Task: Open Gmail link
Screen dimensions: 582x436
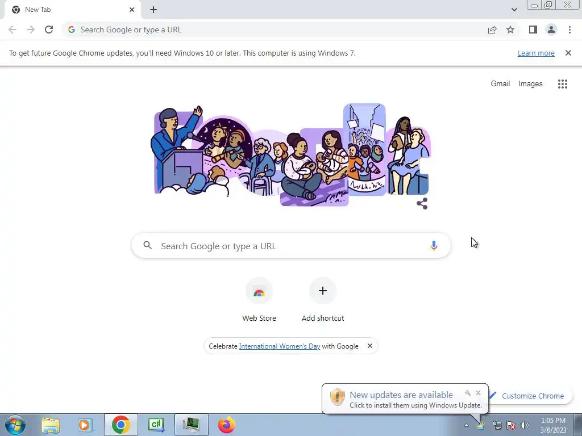Action: click(x=500, y=83)
